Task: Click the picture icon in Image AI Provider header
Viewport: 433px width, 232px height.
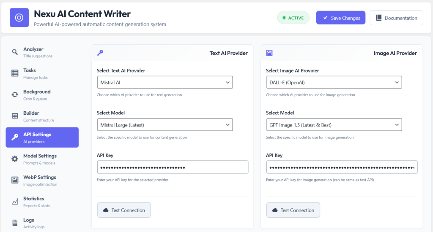Action: (269, 53)
